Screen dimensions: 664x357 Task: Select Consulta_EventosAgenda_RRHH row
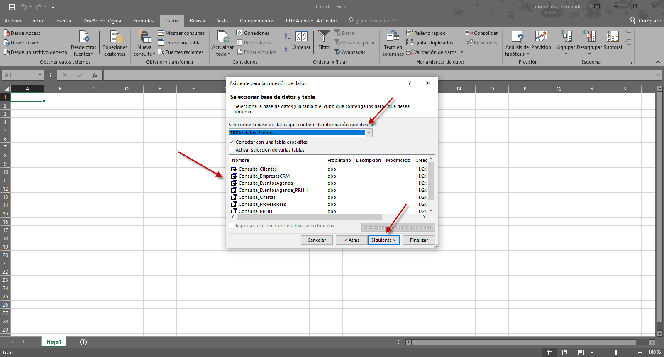(x=273, y=190)
